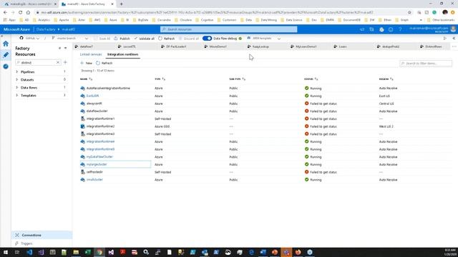Bookmark this page with star icon
Screen dimensions: 458x257
pos(409,12)
